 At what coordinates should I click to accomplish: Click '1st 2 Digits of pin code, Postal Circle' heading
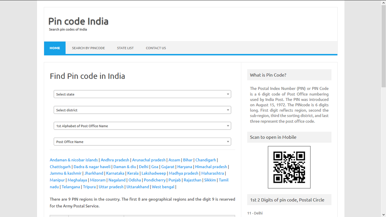click(287, 200)
